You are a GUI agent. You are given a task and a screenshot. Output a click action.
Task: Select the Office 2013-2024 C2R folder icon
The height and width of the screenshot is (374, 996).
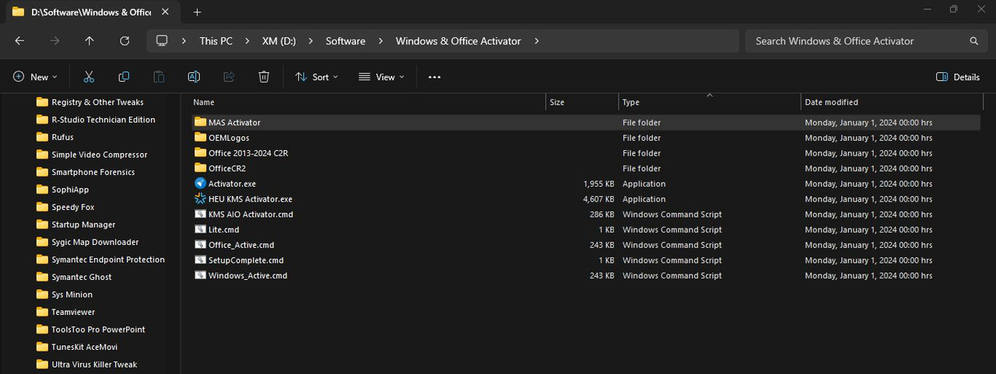tap(201, 153)
